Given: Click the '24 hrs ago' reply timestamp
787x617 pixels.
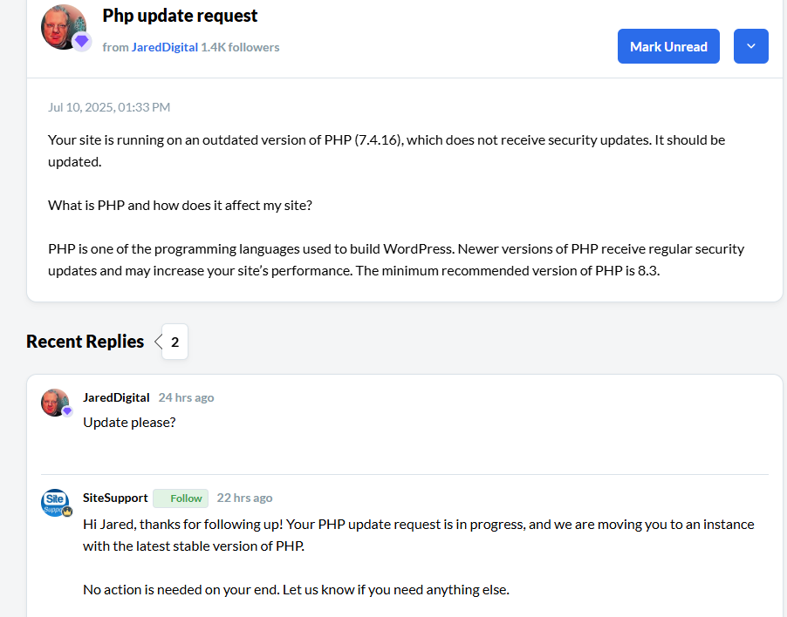Looking at the screenshot, I should (x=186, y=397).
